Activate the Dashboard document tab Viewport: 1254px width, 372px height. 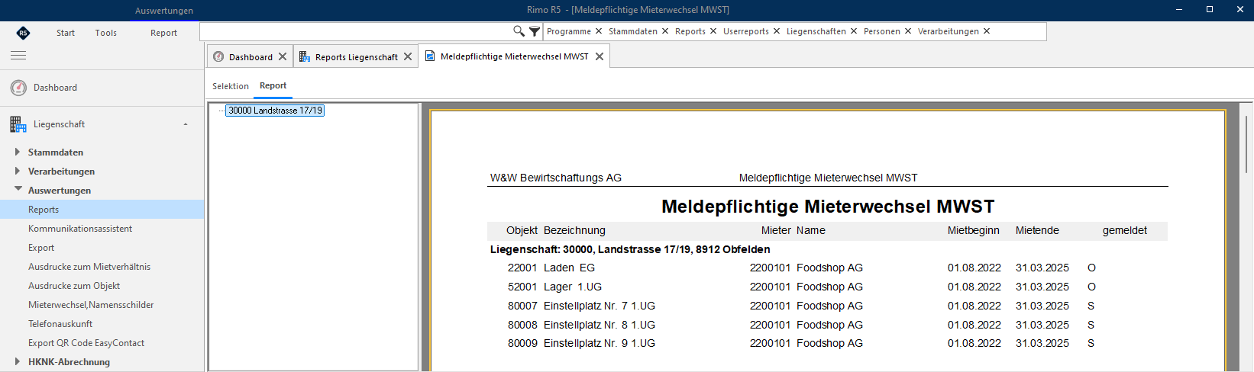point(250,56)
